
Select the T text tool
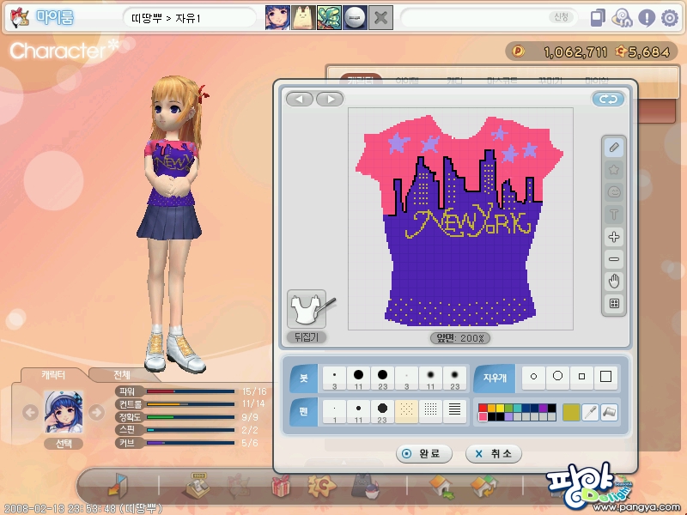614,215
